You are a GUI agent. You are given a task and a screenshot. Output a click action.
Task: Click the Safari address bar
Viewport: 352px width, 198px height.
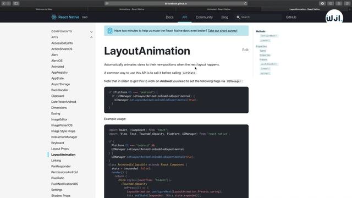[176, 3]
